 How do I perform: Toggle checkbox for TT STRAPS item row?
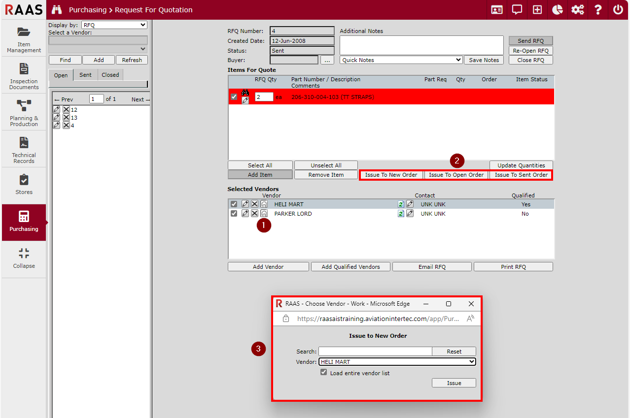coord(234,97)
